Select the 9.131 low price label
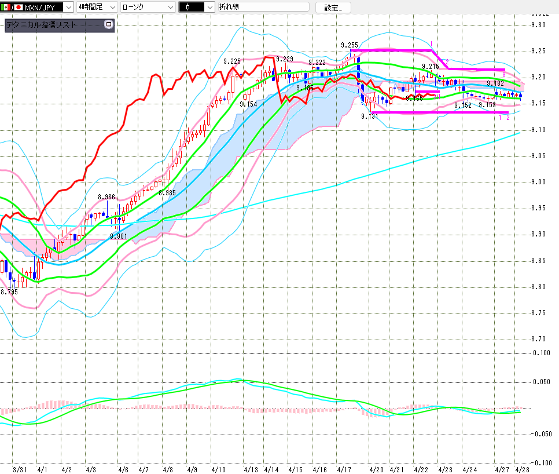Image resolution: width=559 pixels, height=474 pixels. tap(369, 116)
